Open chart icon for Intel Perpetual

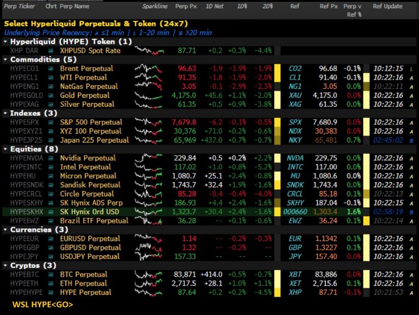(x=51, y=167)
